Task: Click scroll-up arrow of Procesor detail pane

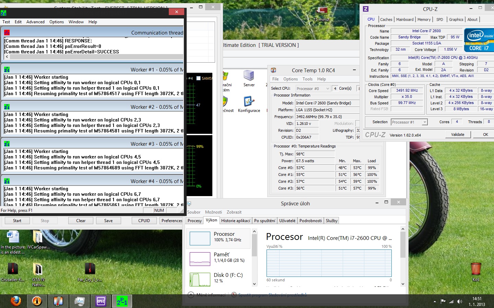Action: (403, 229)
